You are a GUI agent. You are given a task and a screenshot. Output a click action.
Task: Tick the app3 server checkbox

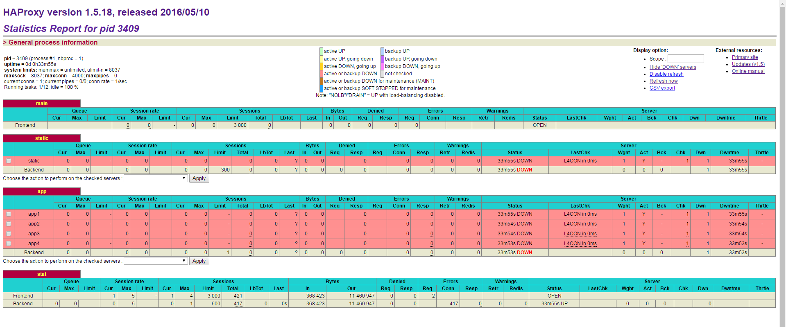coord(9,234)
